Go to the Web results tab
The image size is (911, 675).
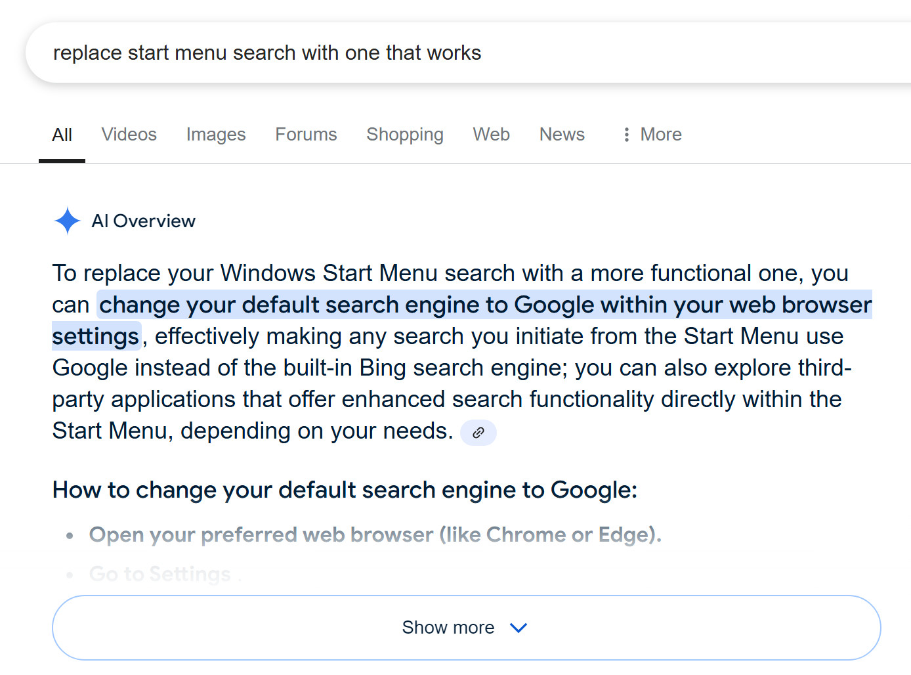pyautogui.click(x=492, y=135)
